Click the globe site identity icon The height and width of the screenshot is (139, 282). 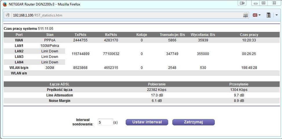(x=8, y=15)
